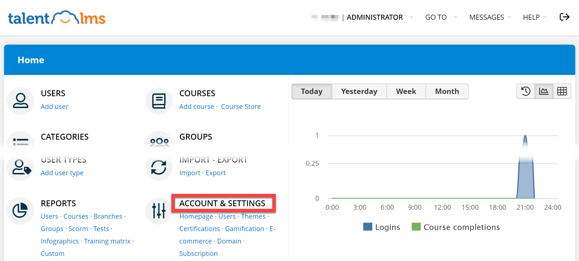Open the Reports pie chart icon
579x261 pixels.
point(20,211)
